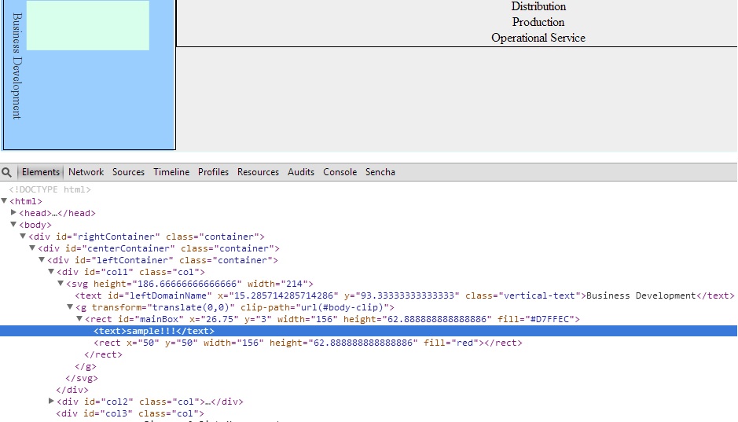Expand the col2 div node
Viewport: 738px width, 422px height.
tap(51, 401)
